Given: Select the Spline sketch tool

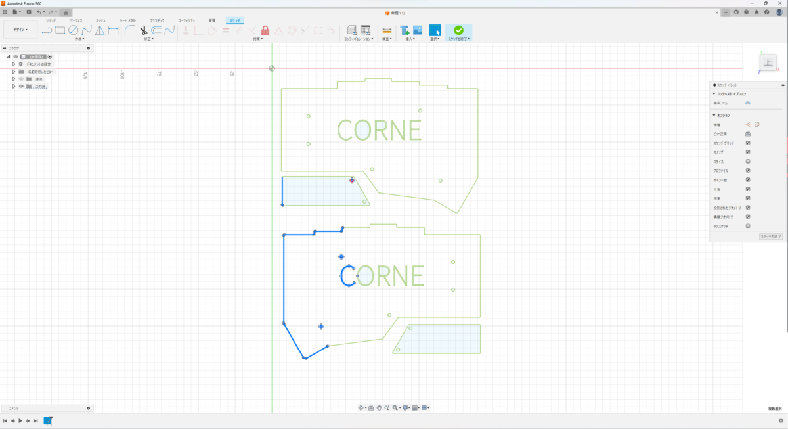Looking at the screenshot, I should (x=87, y=30).
